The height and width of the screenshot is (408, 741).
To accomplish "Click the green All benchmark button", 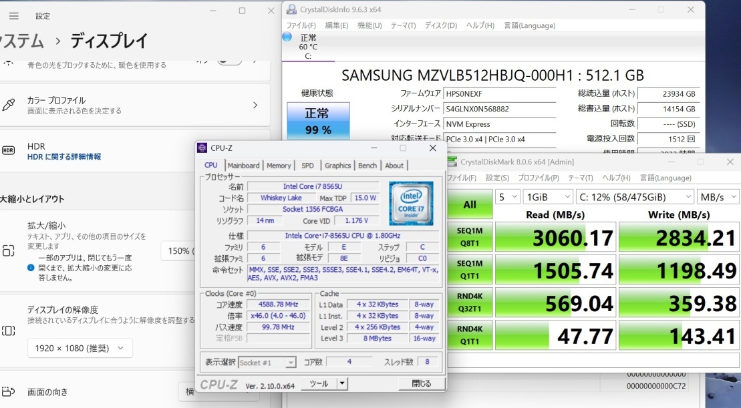I will 470,204.
